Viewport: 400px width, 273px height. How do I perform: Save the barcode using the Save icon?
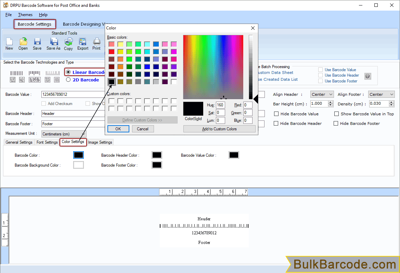(x=37, y=44)
